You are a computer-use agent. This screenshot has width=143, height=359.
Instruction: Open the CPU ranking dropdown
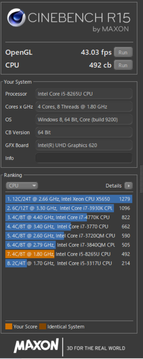click(x=22, y=186)
